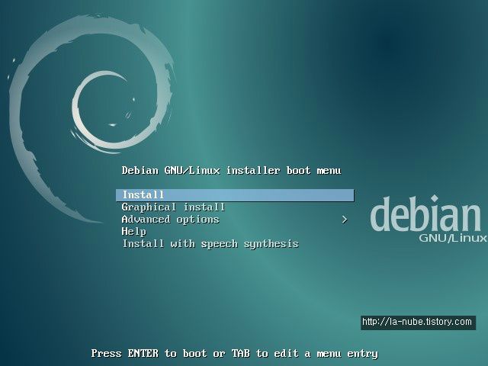Click the Debian GNU/Linux installer boot menu title

(232, 171)
